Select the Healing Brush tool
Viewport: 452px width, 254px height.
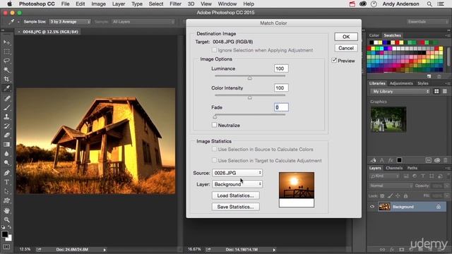[x=6, y=99]
